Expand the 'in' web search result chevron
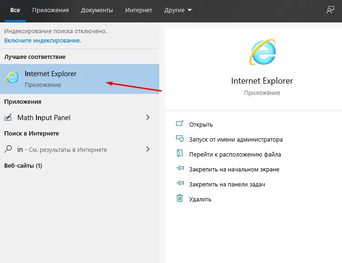 (148, 149)
